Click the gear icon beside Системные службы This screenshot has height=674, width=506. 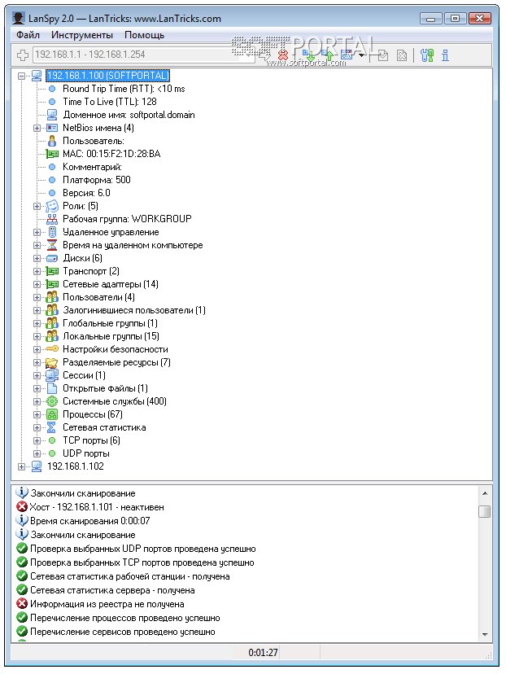[x=52, y=401]
